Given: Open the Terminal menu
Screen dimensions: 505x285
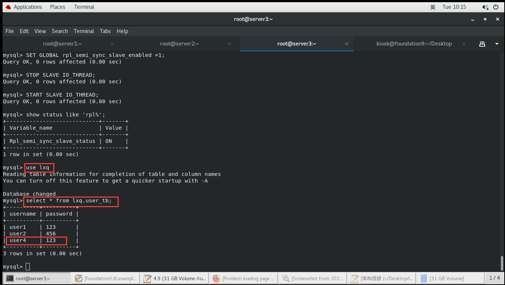Looking at the screenshot, I should 84,31.
